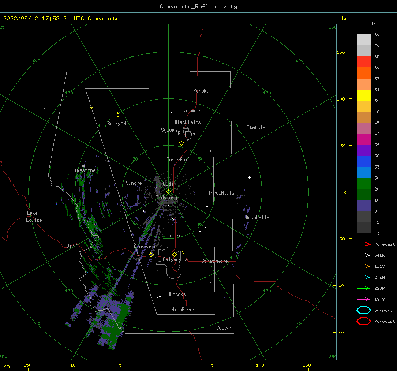Click the Sundre city label

[x=134, y=183]
